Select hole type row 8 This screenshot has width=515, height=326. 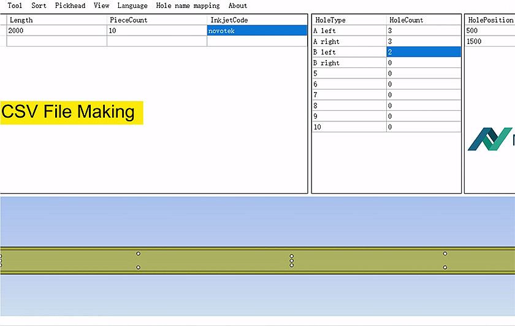pos(349,105)
